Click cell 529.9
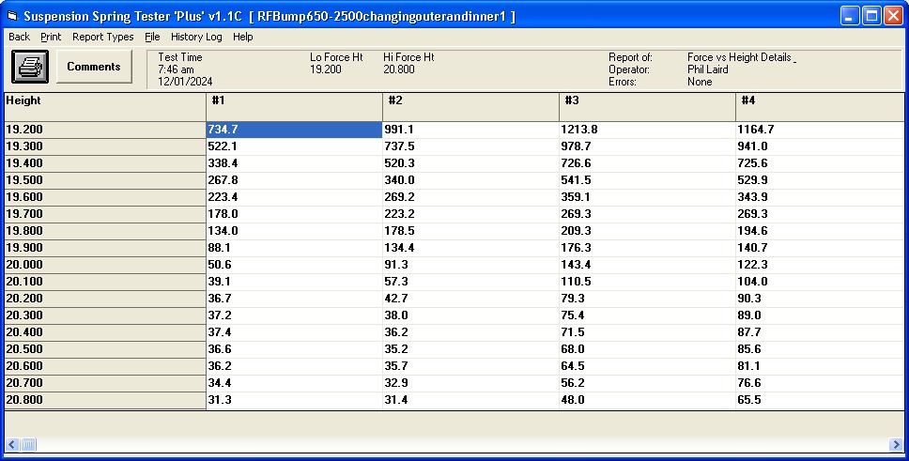Screen dimensions: 909x461 820,179
